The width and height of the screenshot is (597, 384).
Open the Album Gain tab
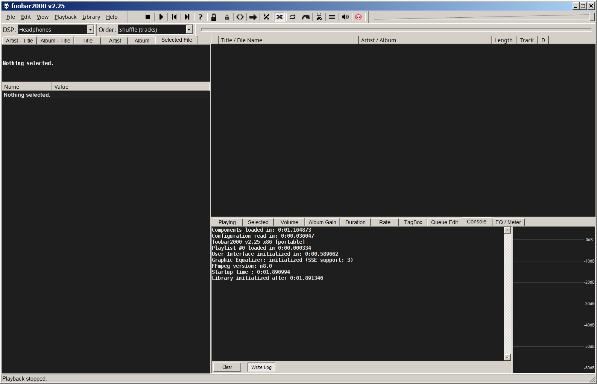[x=322, y=222]
